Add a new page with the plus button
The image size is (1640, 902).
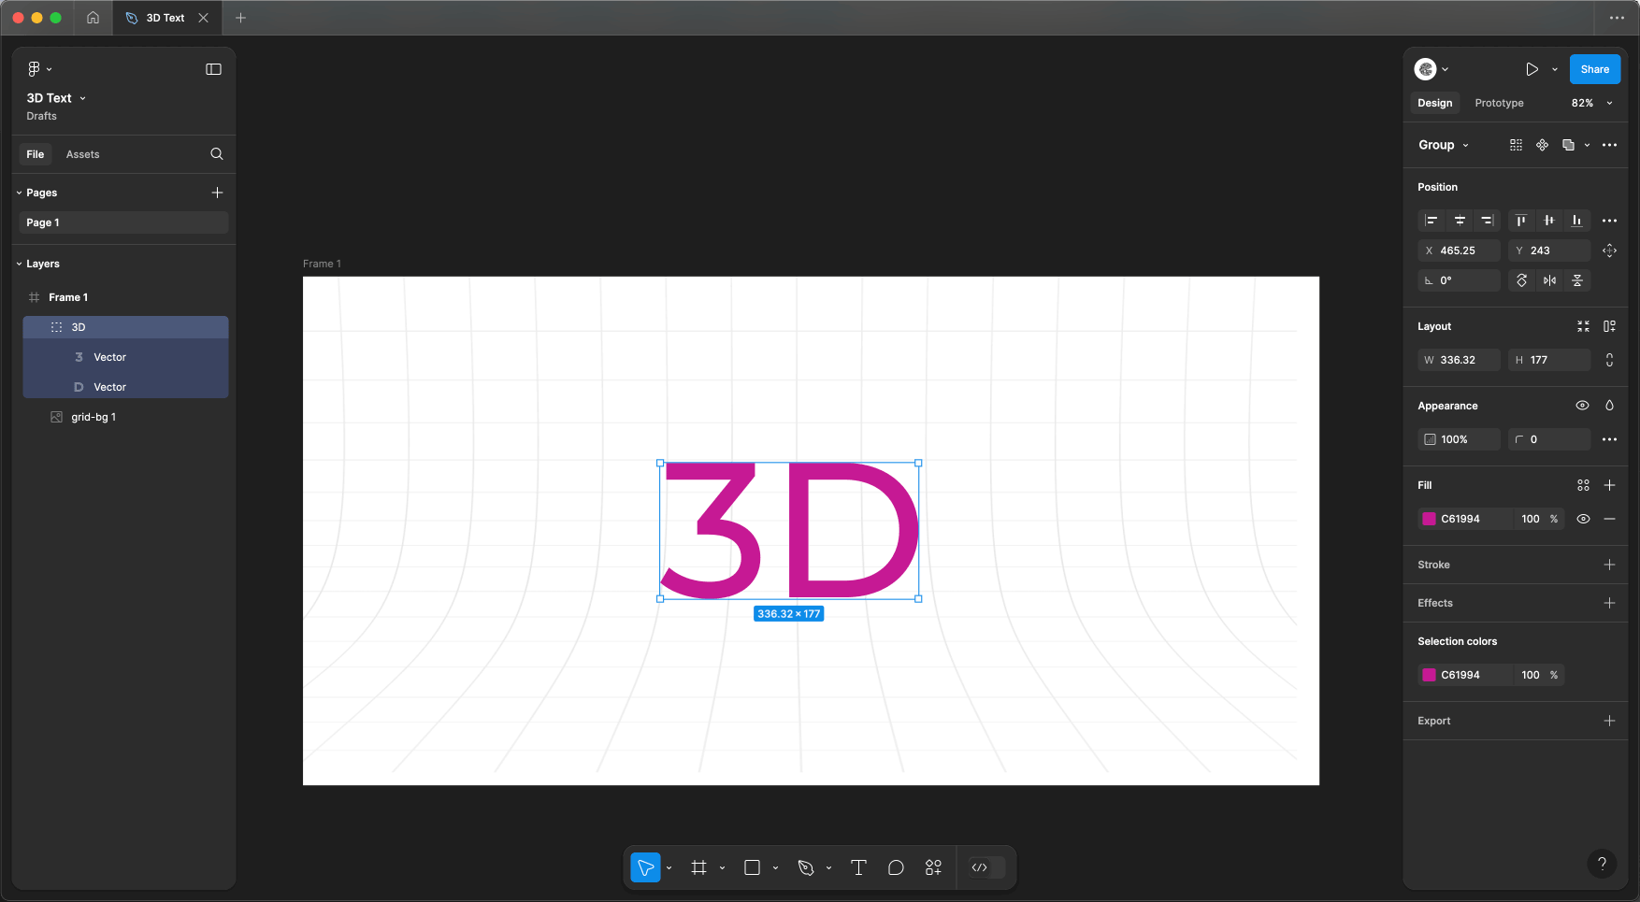point(217,193)
